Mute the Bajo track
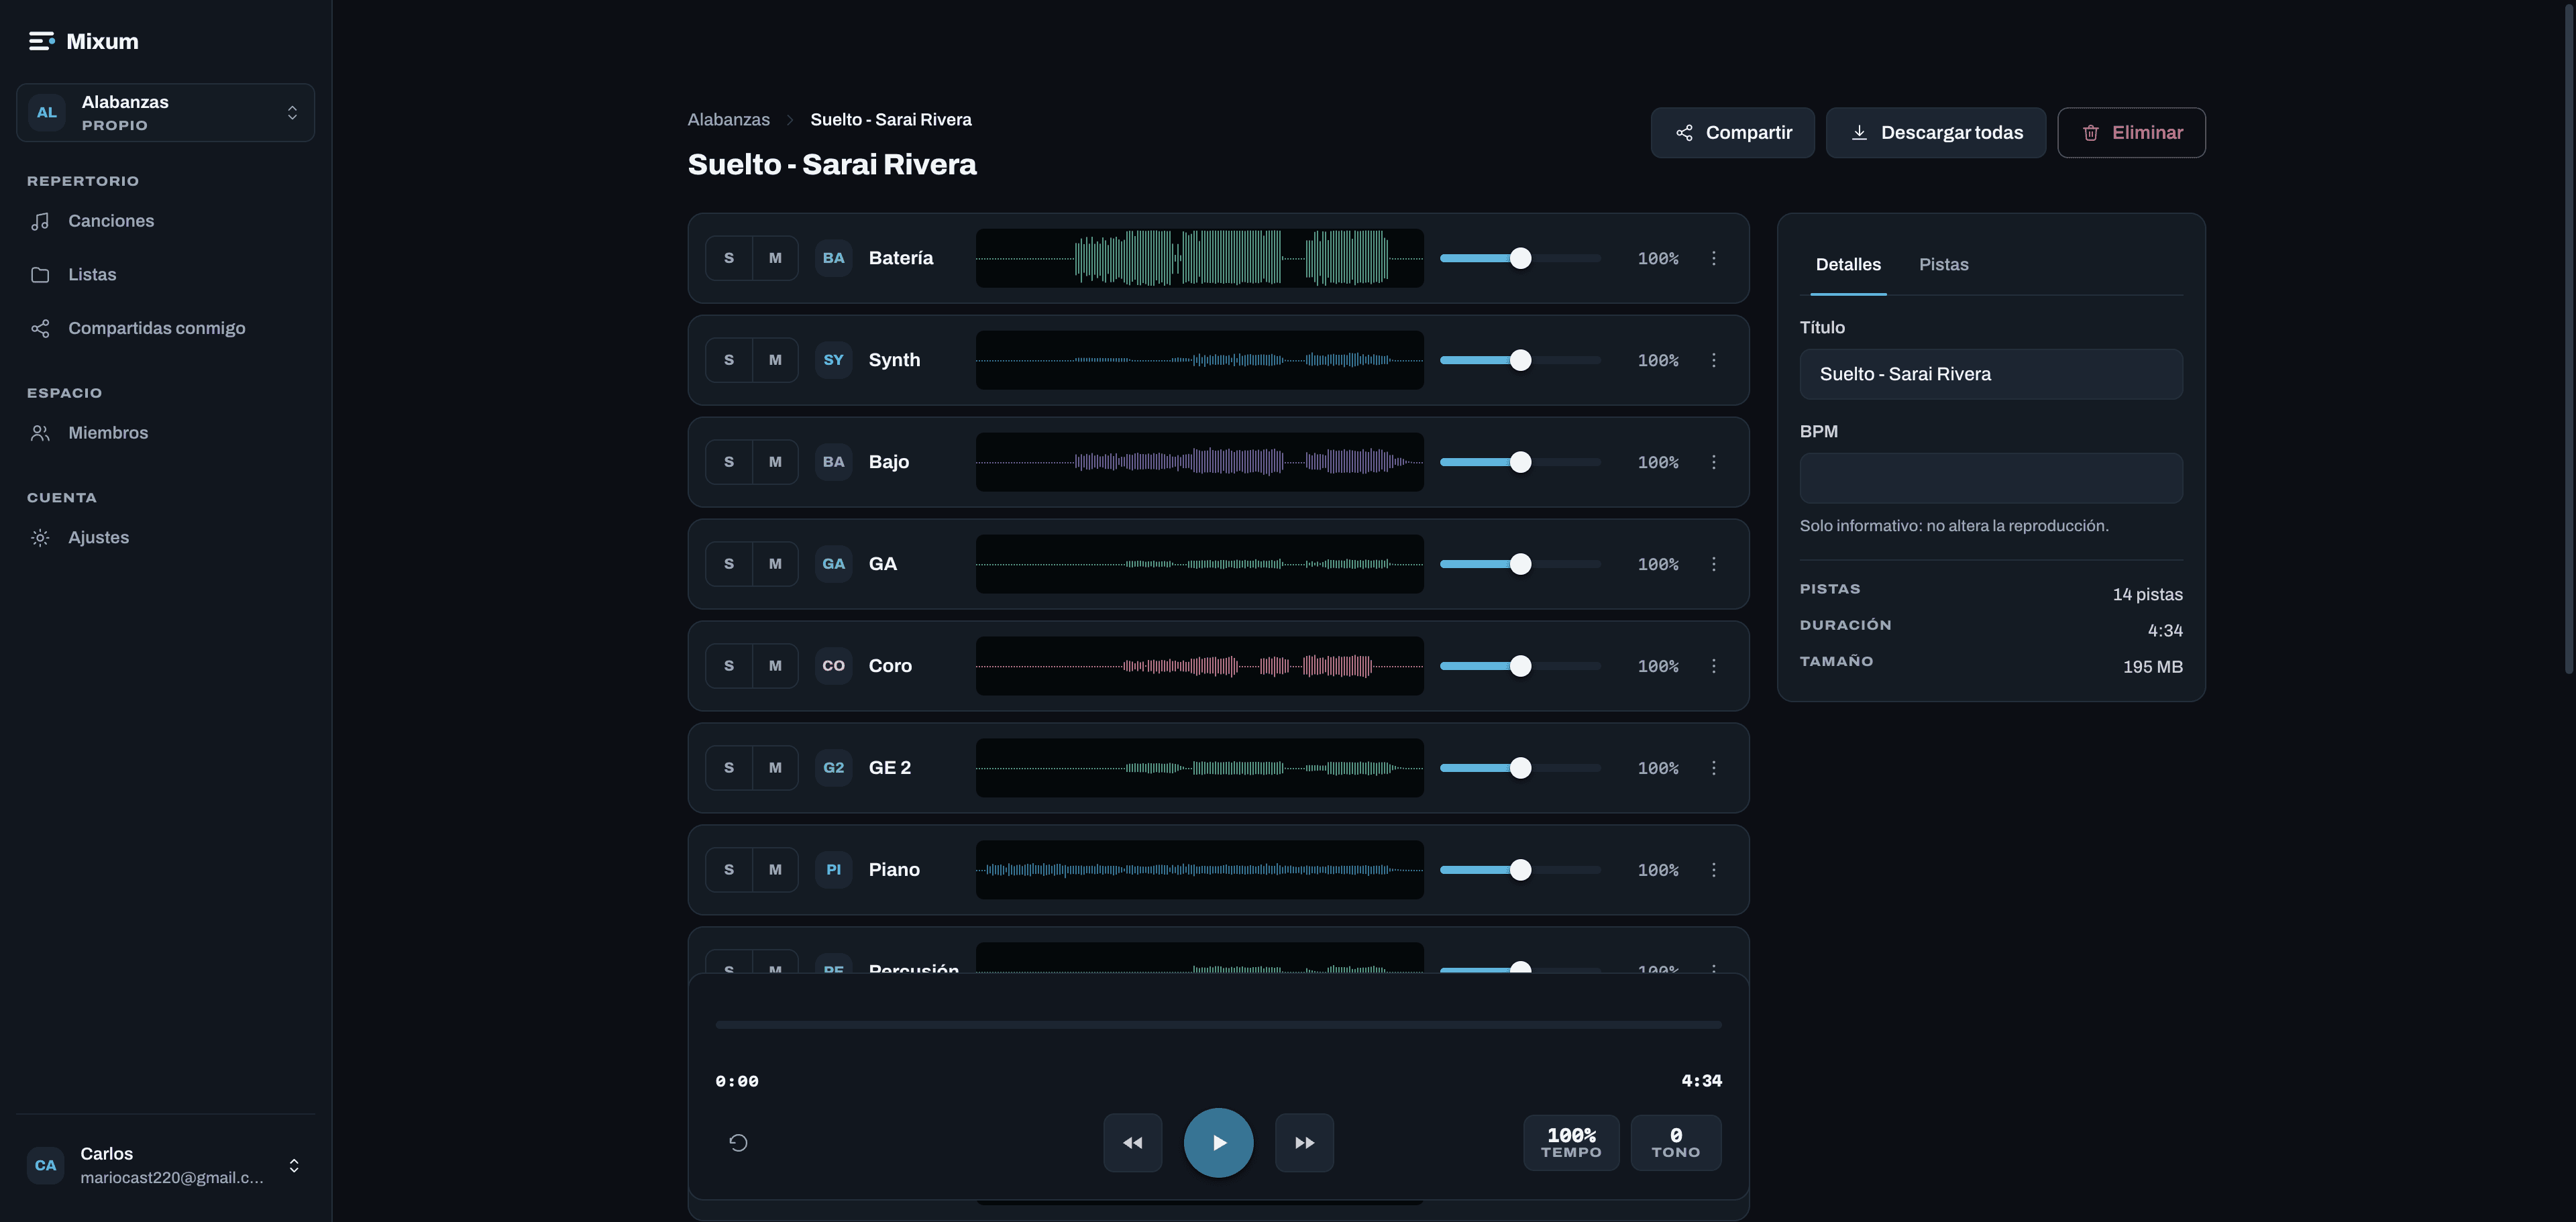The width and height of the screenshot is (2576, 1222). (x=775, y=462)
